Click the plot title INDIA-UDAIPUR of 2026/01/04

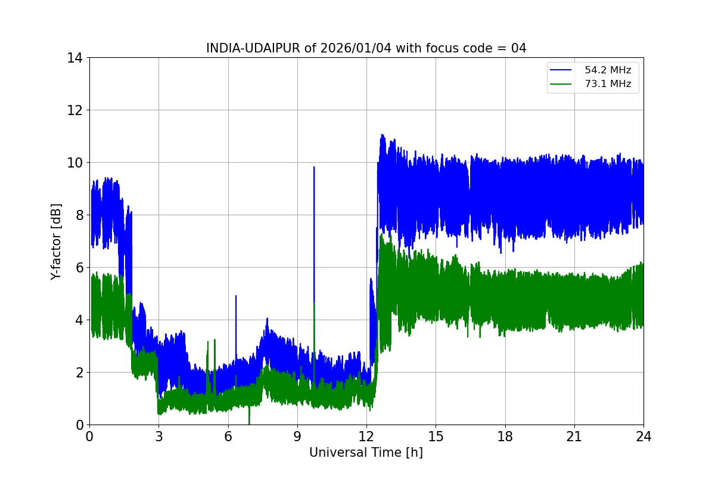366,48
